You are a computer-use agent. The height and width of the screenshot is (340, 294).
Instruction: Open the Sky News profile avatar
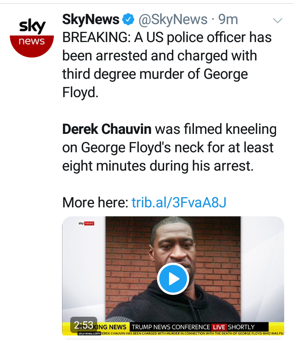[x=31, y=36]
